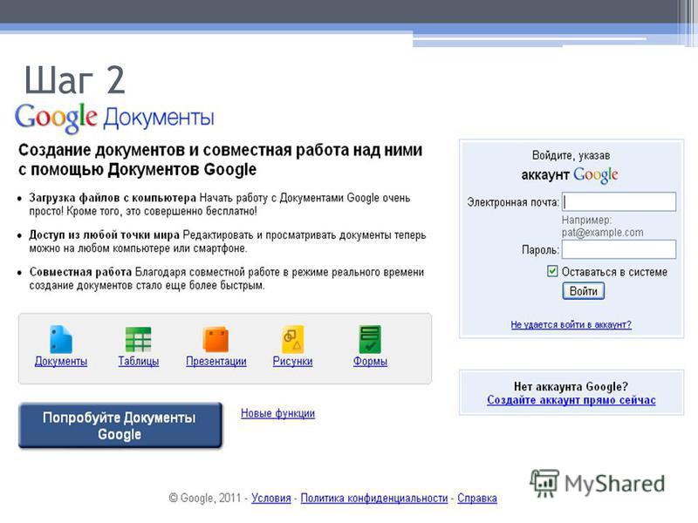Click the Google Документы logo

[114, 118]
